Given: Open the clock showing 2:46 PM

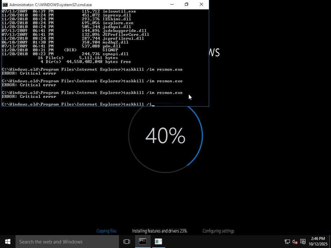Looking at the screenshot, I should click(x=318, y=242).
